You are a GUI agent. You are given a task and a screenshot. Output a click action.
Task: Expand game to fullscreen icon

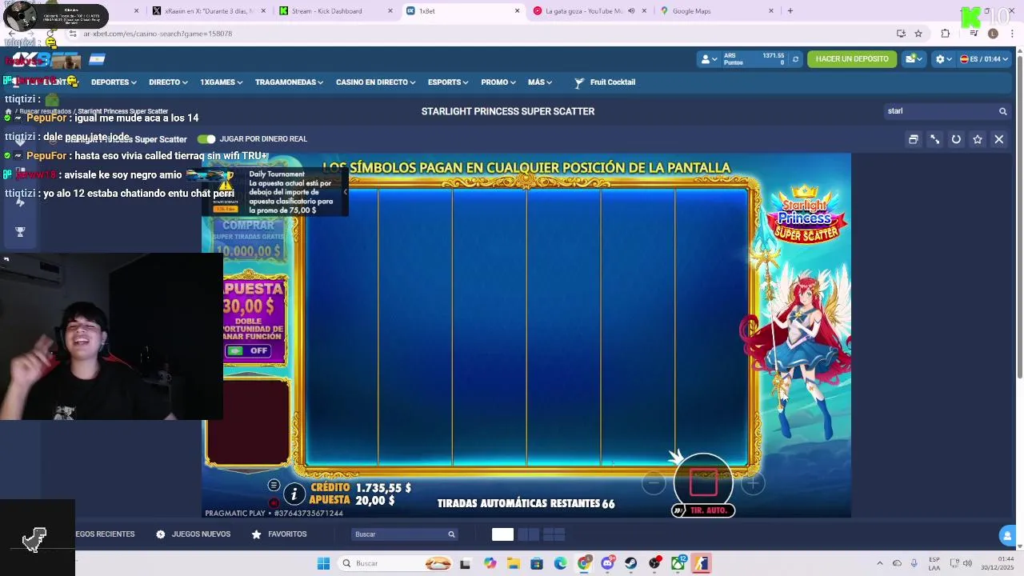934,139
